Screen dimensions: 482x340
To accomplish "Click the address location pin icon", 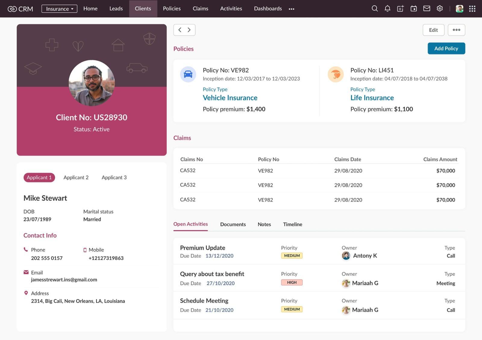I will tap(26, 293).
